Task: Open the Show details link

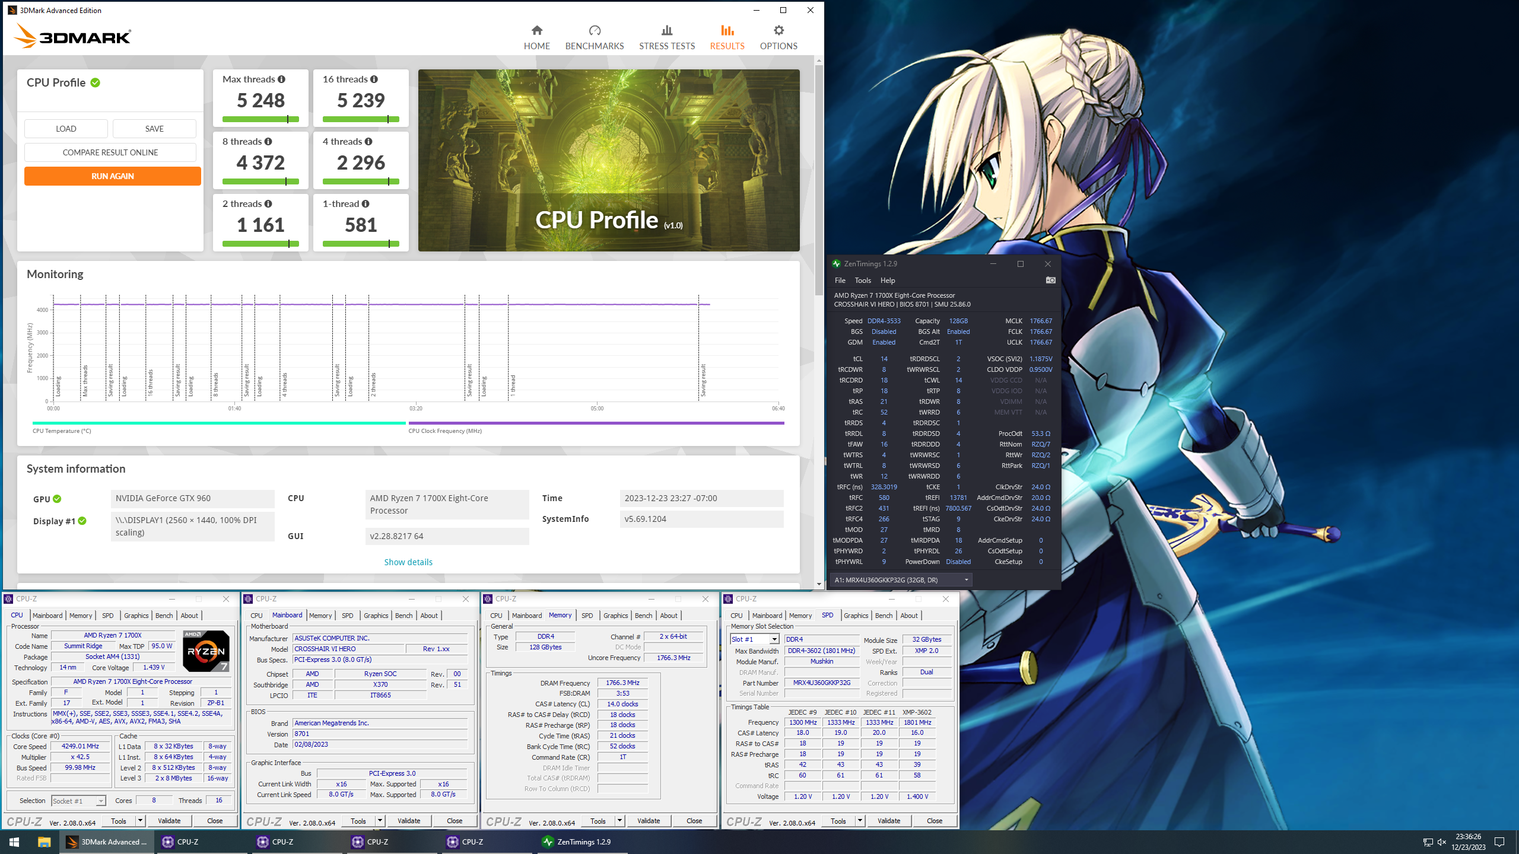Action: pos(408,562)
